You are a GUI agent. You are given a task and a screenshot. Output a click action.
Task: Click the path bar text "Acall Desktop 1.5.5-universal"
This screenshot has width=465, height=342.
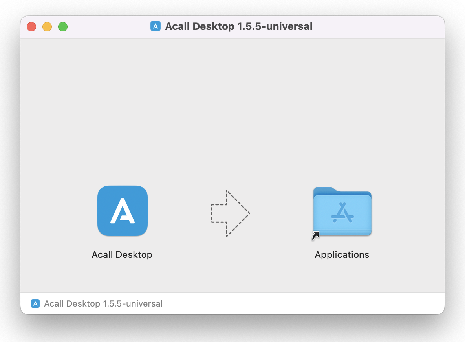(x=103, y=303)
